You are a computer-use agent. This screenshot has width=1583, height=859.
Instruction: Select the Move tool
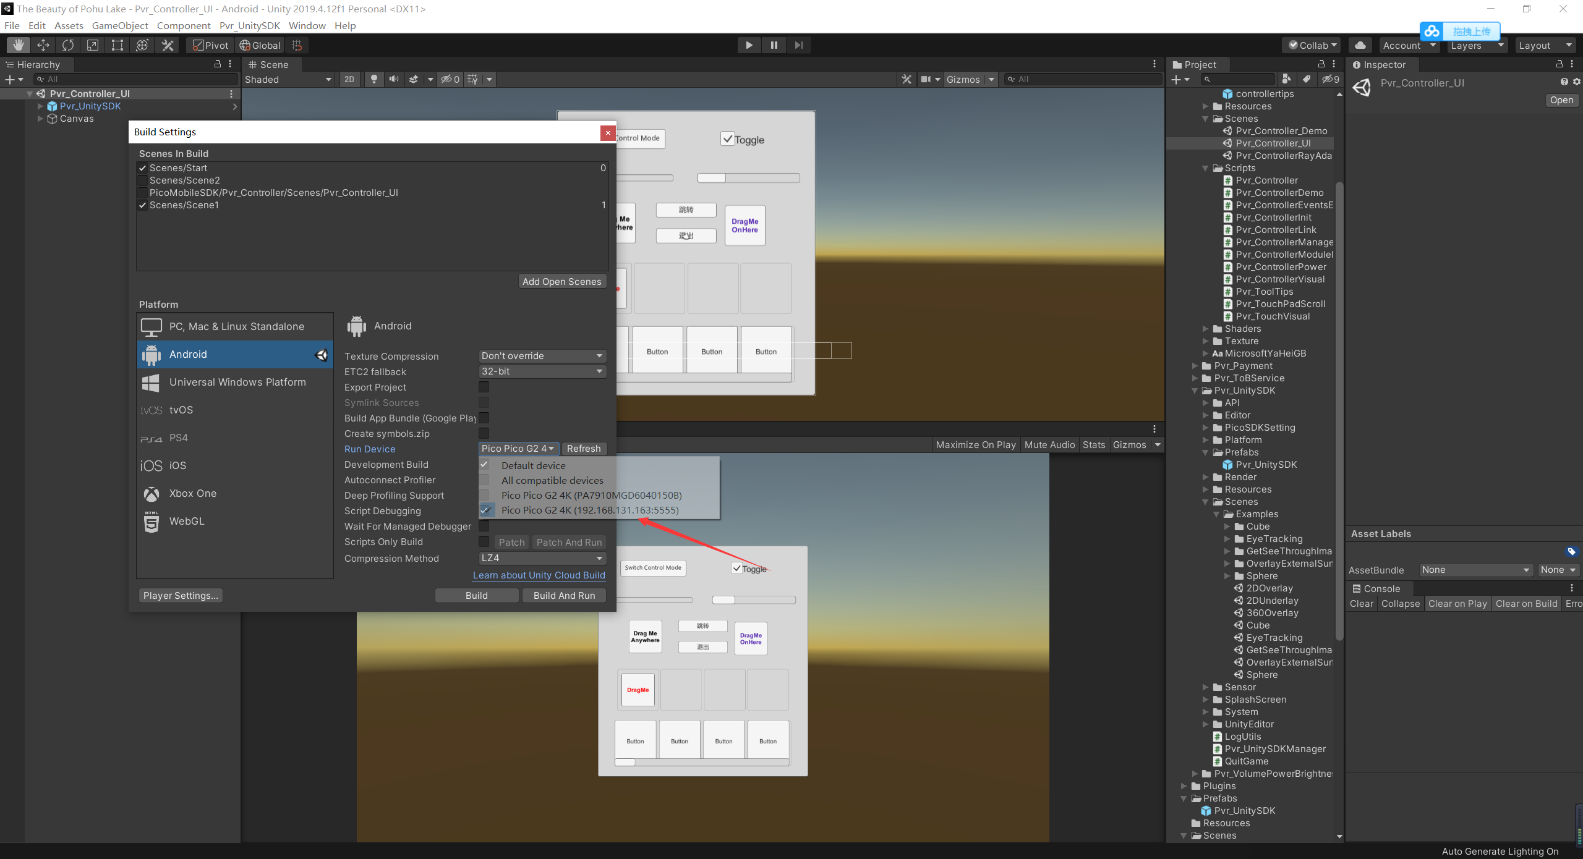click(43, 45)
